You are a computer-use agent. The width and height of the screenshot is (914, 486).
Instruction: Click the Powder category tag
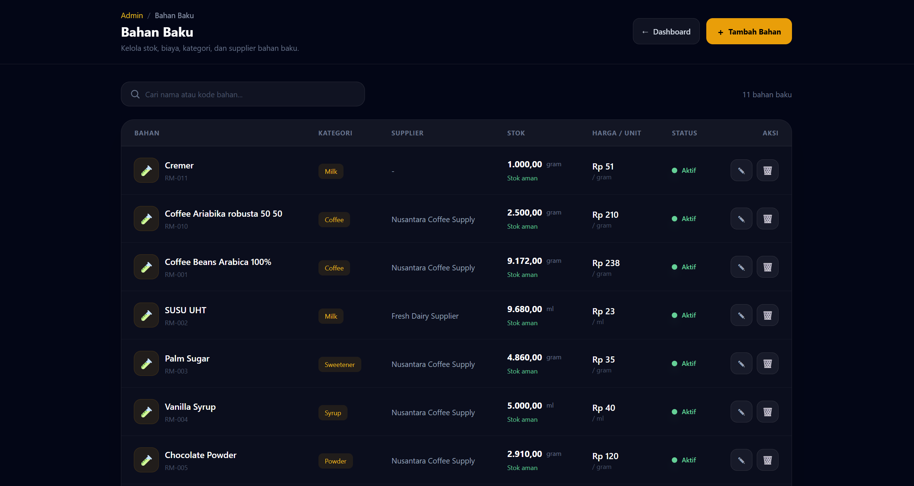[x=335, y=461]
